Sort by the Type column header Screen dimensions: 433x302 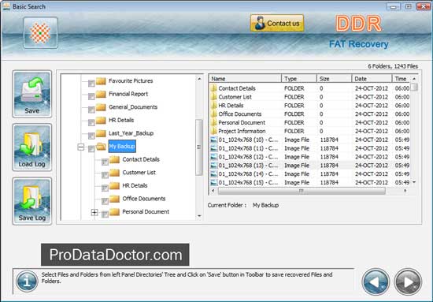299,79
